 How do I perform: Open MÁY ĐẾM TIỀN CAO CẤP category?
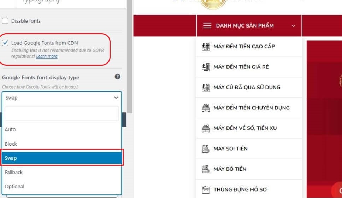click(244, 46)
